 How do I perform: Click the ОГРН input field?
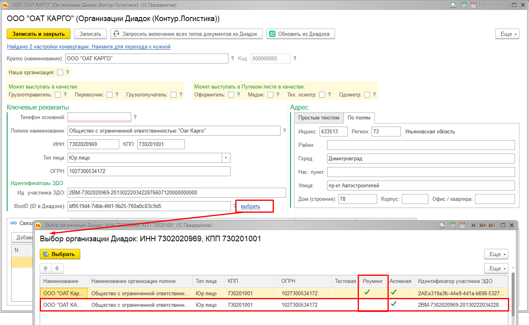coord(149,171)
